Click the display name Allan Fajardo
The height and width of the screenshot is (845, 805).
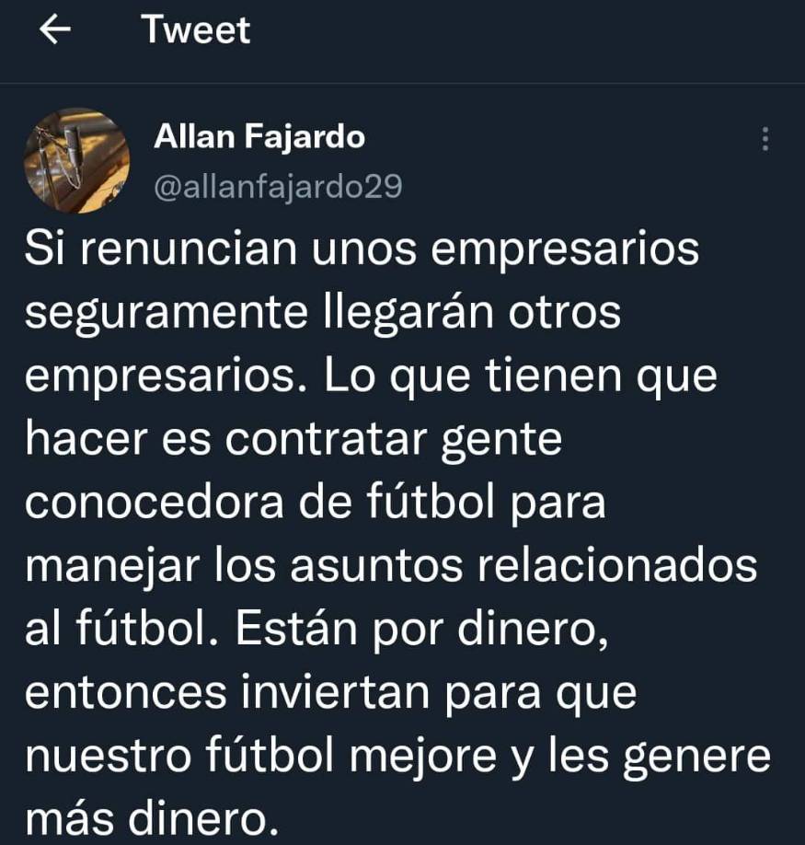258,136
